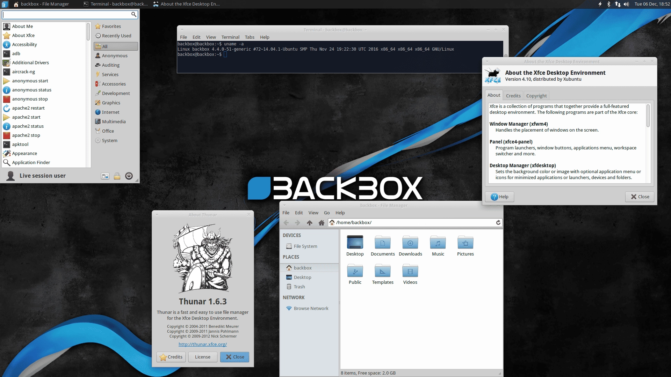Click Help button in About Xfce dialog
Screen dimensions: 671x377
pyautogui.click(x=499, y=197)
